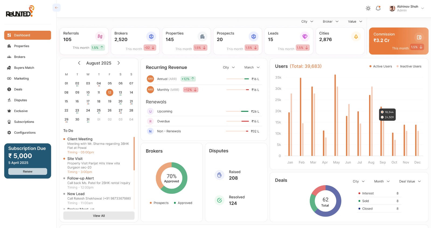
Task: Click the Commission wallet icon
Action: [x=419, y=37]
